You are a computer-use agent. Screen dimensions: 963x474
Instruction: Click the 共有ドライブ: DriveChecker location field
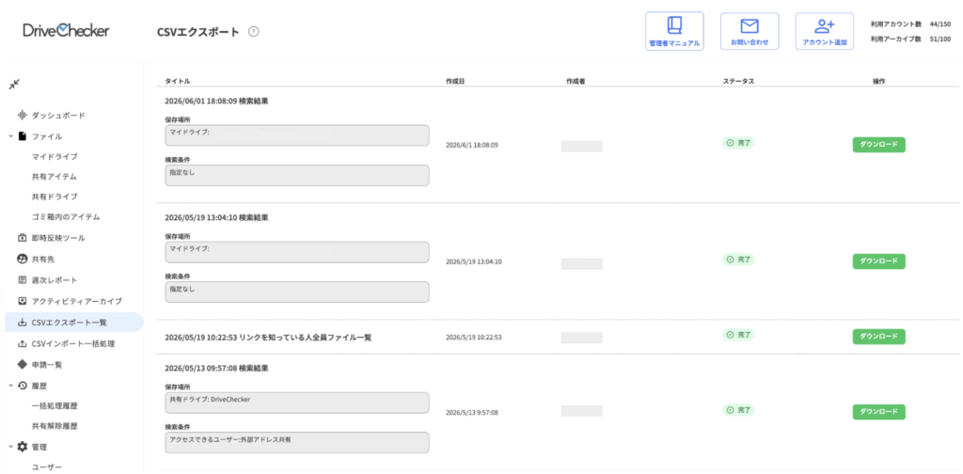pos(297,403)
